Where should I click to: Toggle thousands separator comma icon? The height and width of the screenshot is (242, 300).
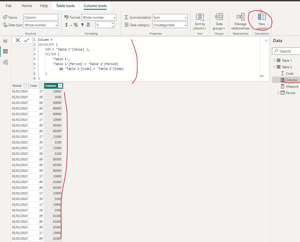[x=82, y=25]
